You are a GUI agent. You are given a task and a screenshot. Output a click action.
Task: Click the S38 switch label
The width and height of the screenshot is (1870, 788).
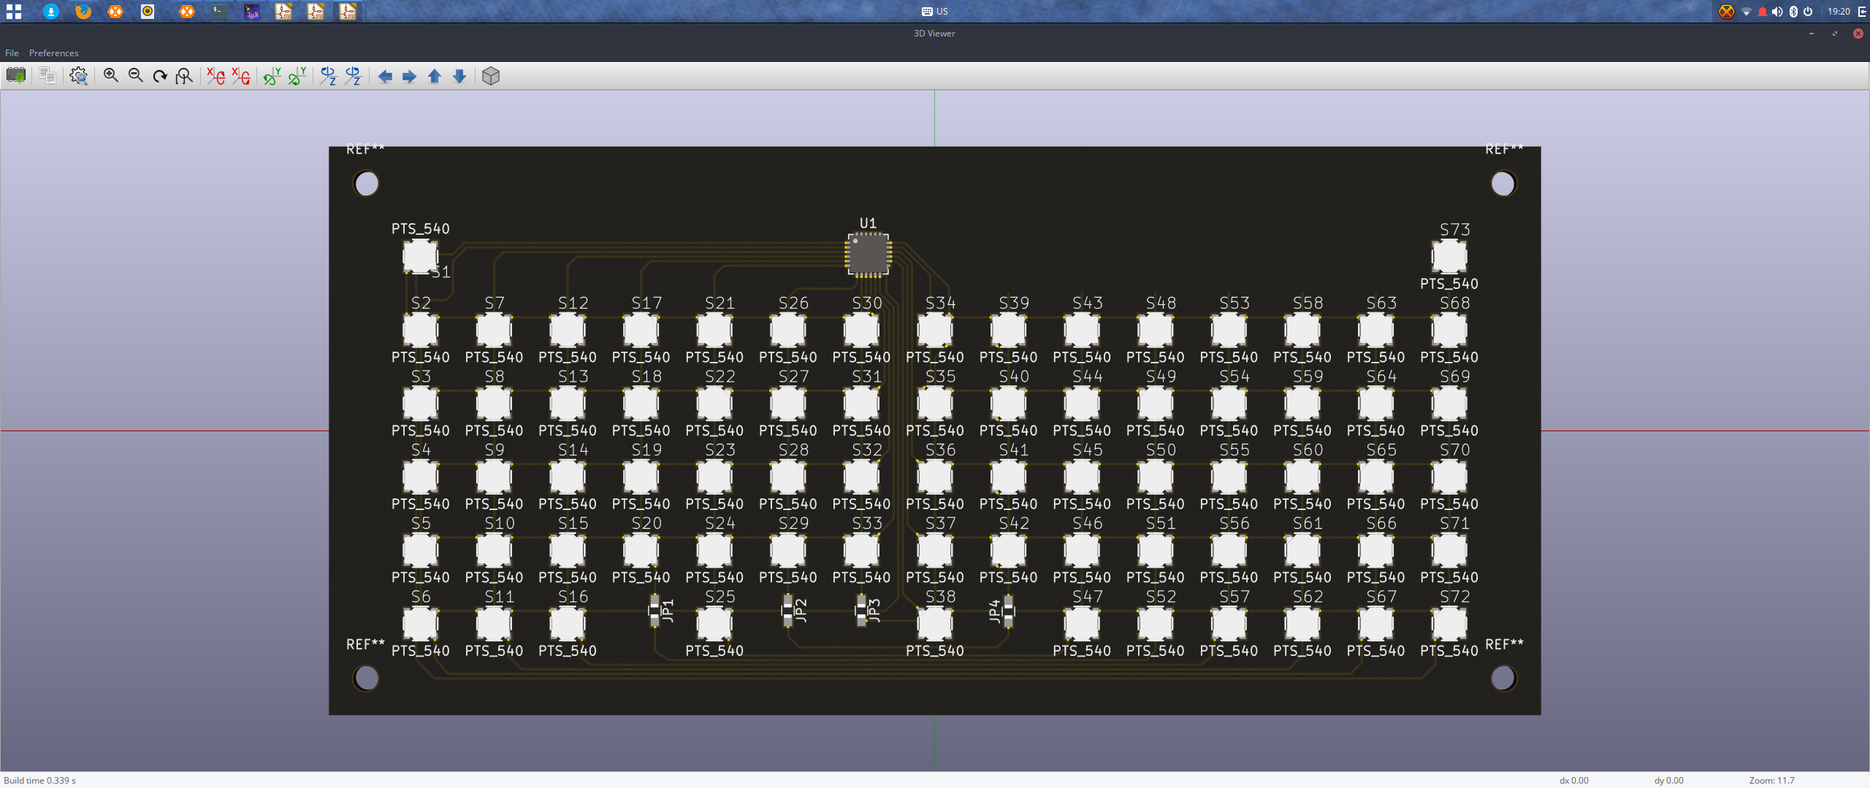point(941,596)
